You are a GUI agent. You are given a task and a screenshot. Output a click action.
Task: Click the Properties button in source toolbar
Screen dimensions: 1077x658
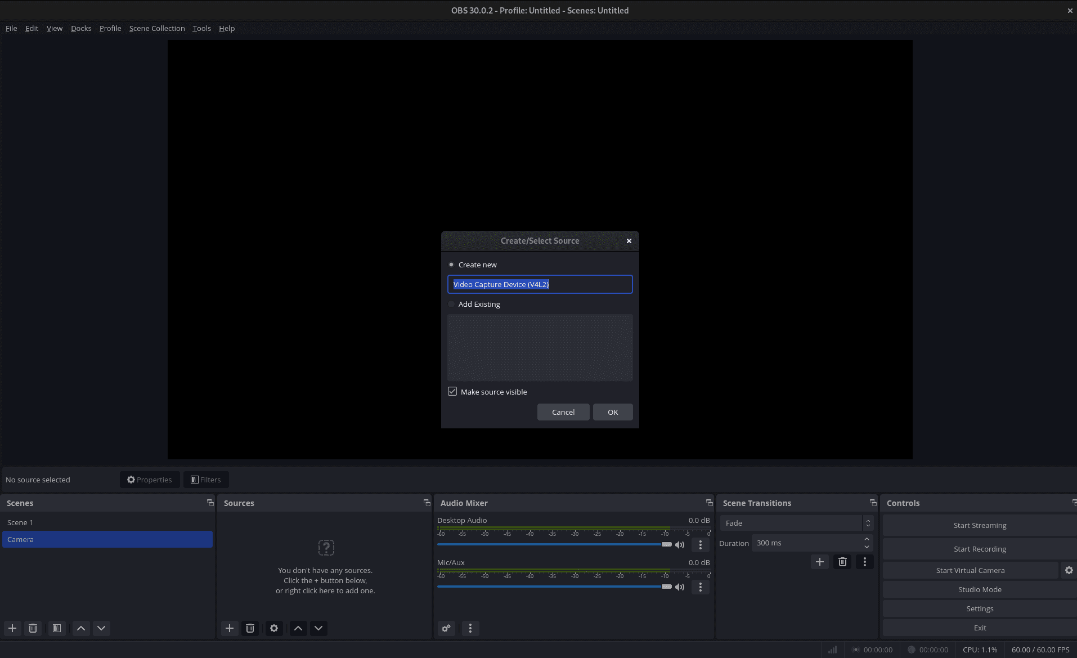(x=150, y=480)
